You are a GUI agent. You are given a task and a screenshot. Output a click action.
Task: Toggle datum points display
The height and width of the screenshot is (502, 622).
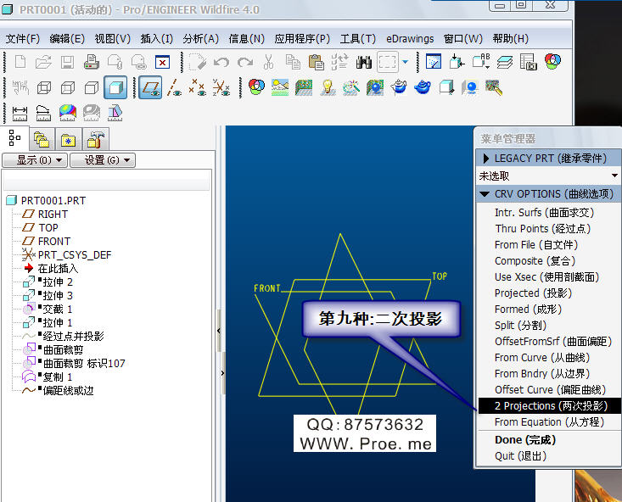click(x=198, y=87)
